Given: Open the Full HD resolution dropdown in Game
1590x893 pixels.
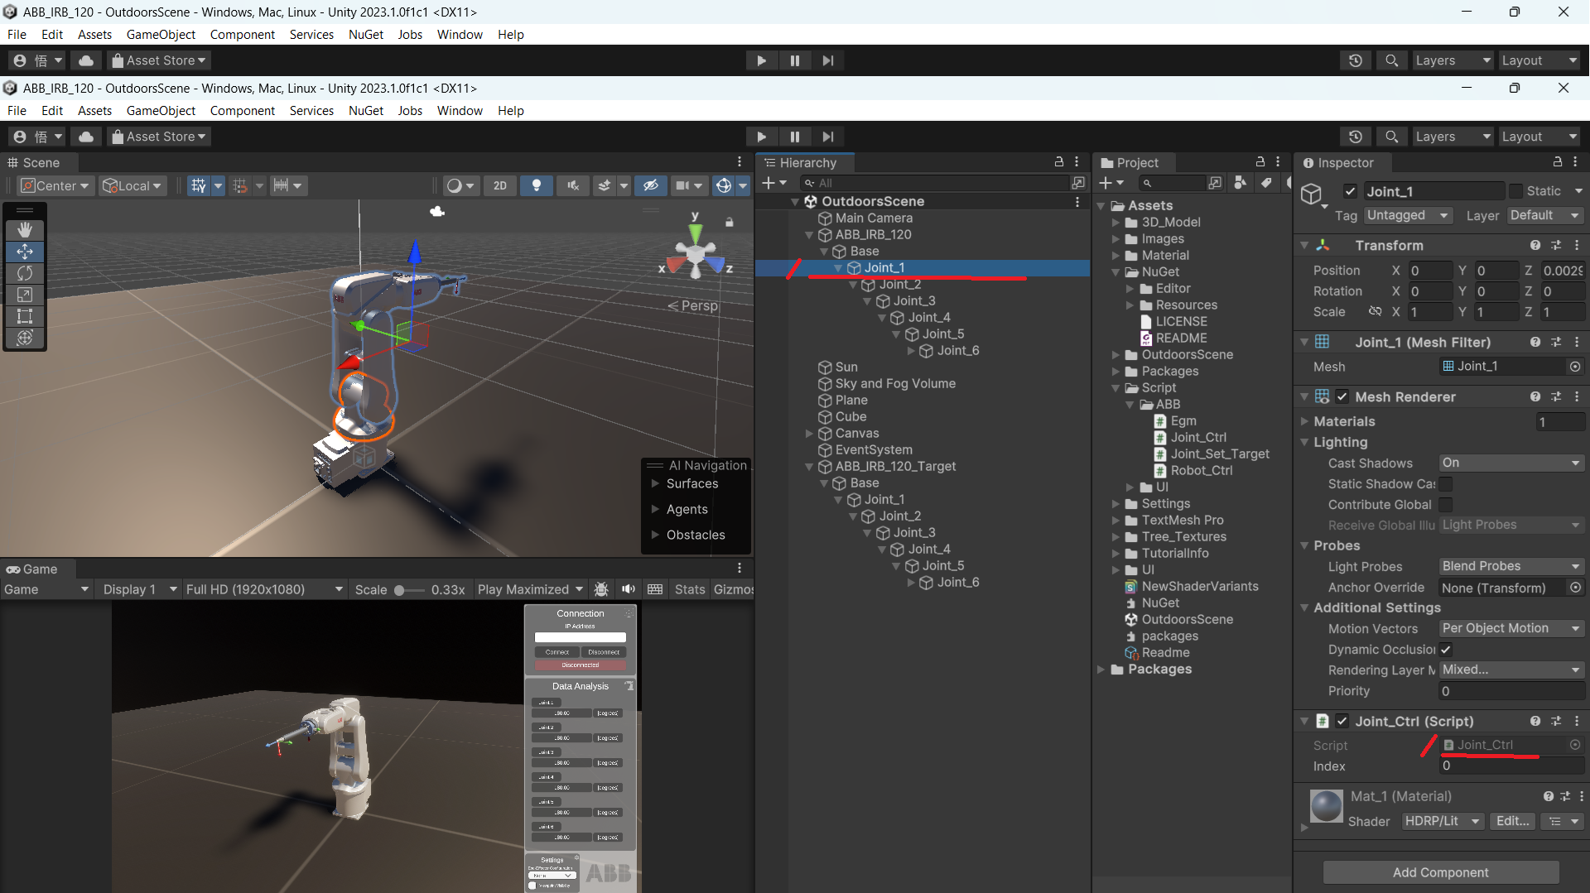Looking at the screenshot, I should 264,589.
